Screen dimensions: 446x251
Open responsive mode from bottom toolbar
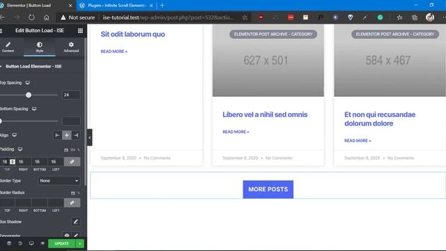[31, 243]
